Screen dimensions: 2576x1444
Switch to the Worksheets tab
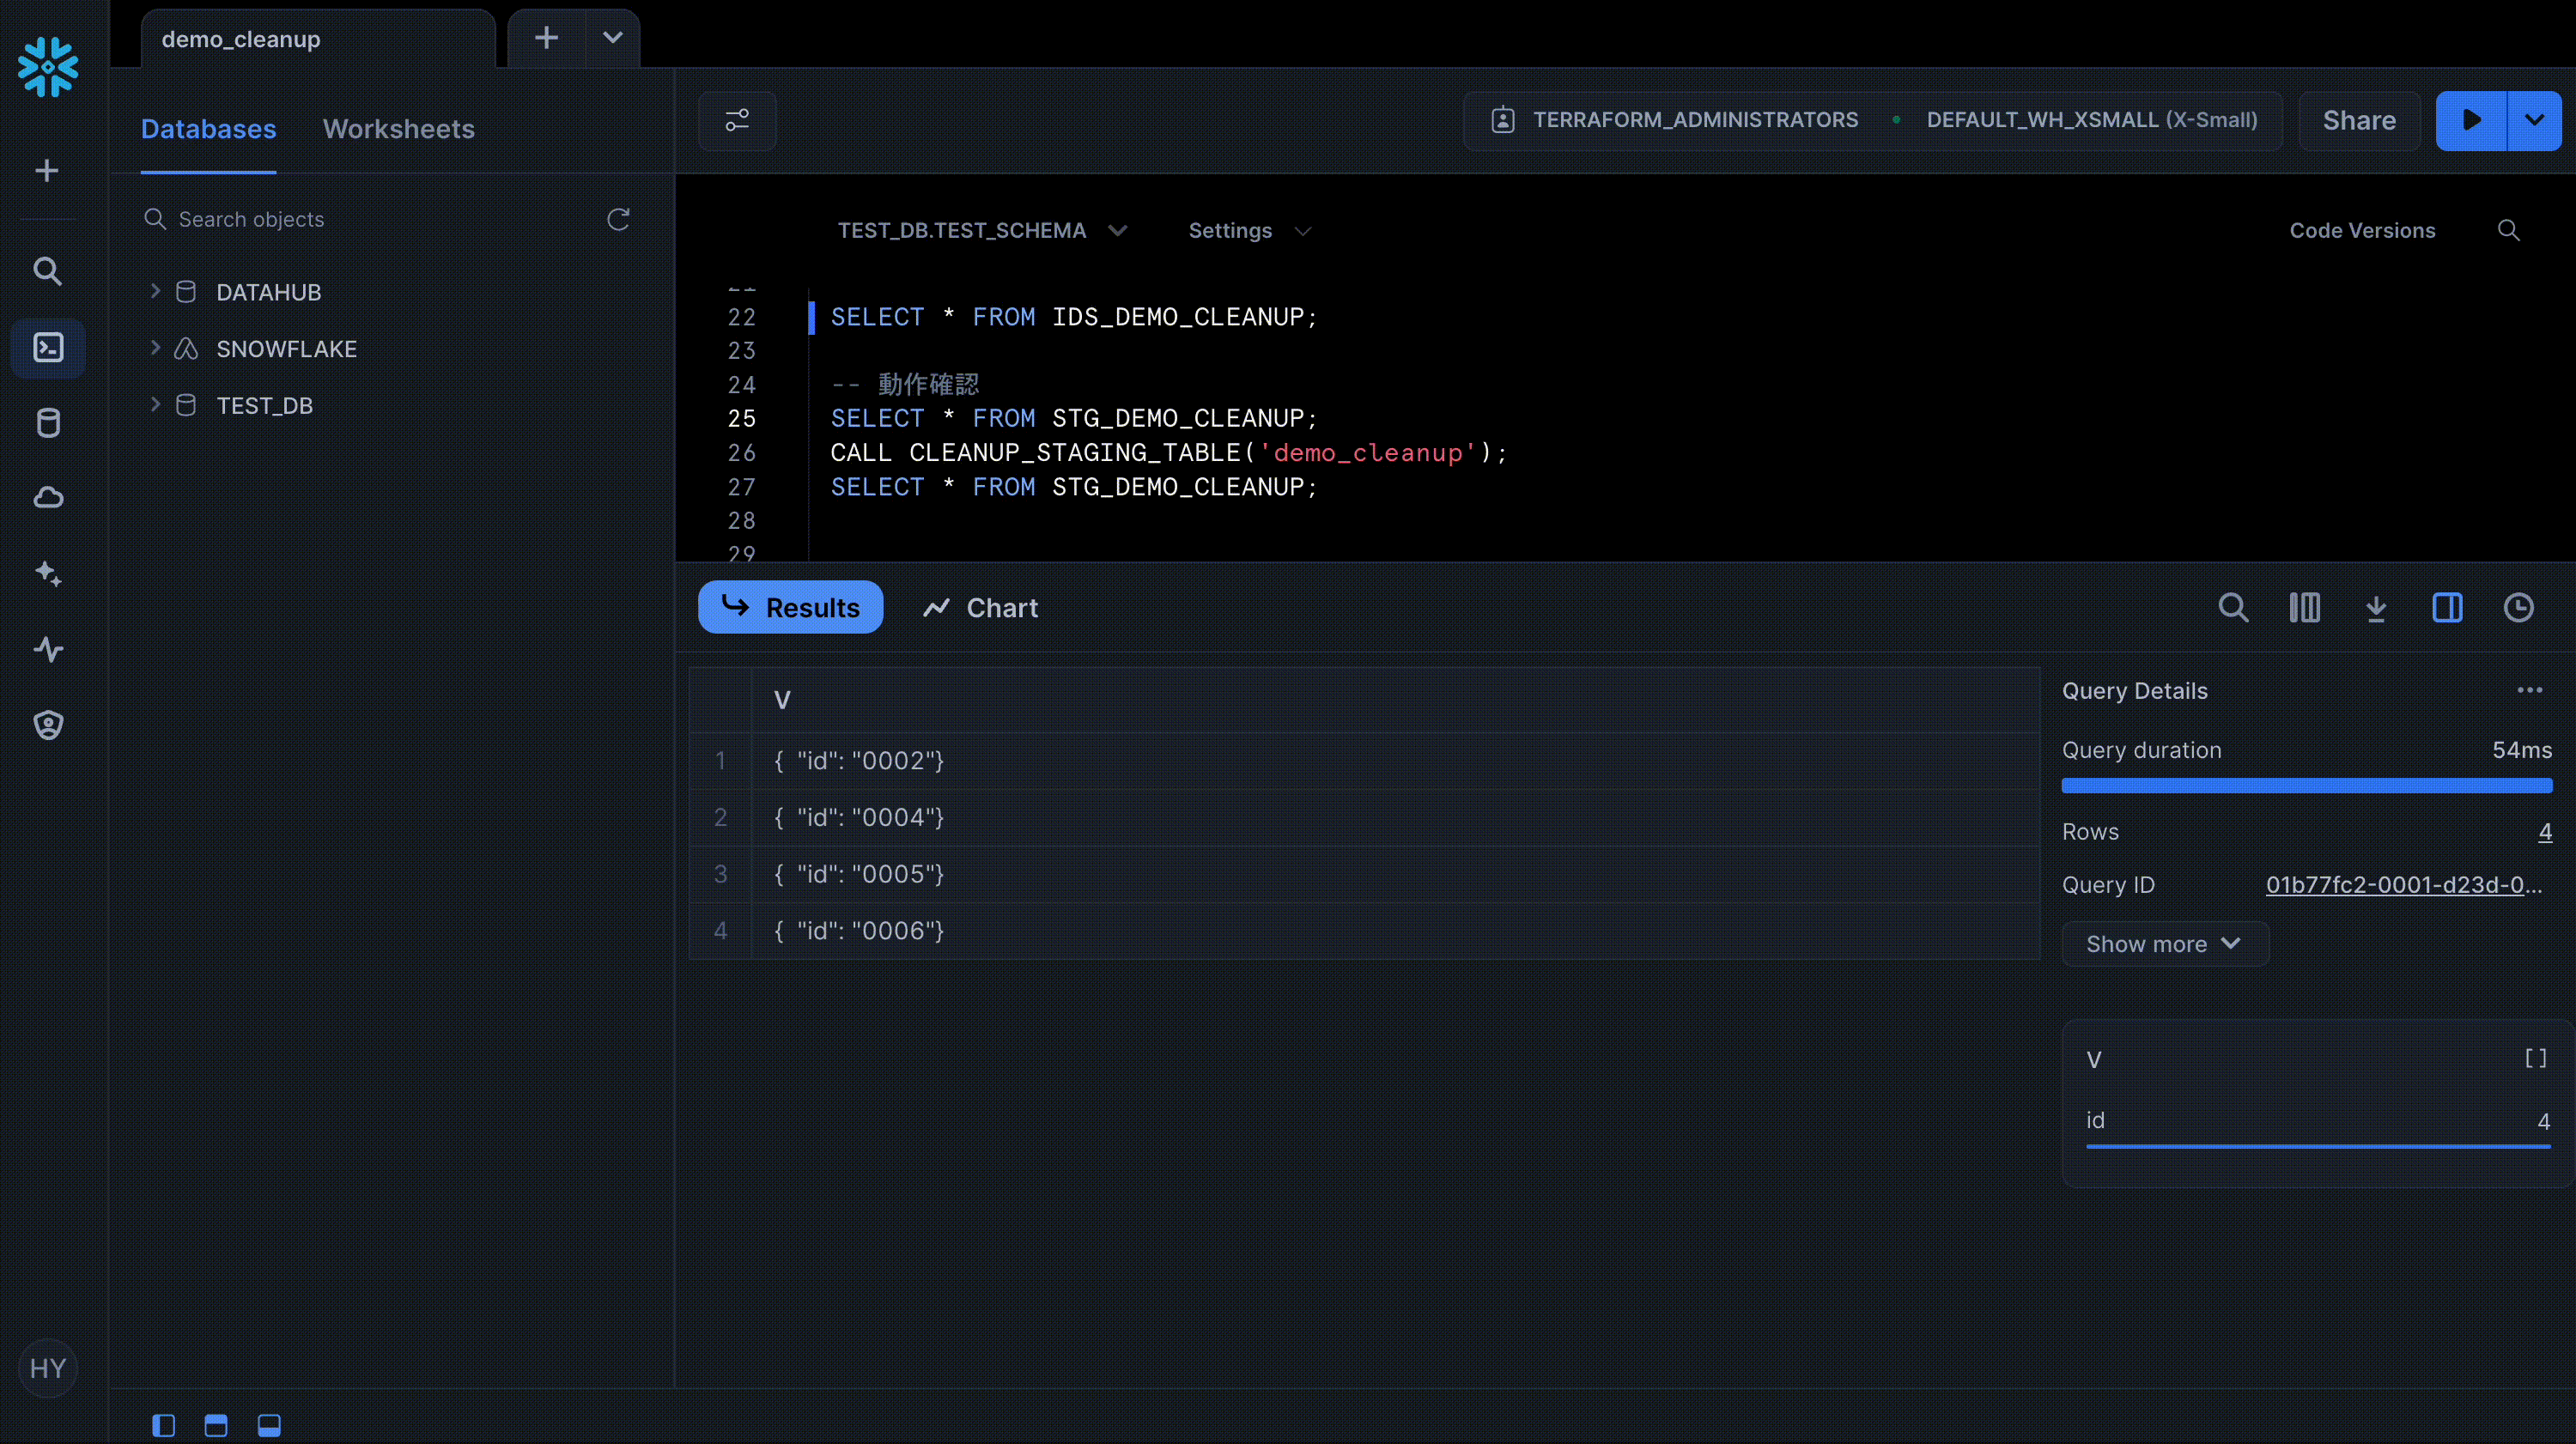(x=398, y=129)
